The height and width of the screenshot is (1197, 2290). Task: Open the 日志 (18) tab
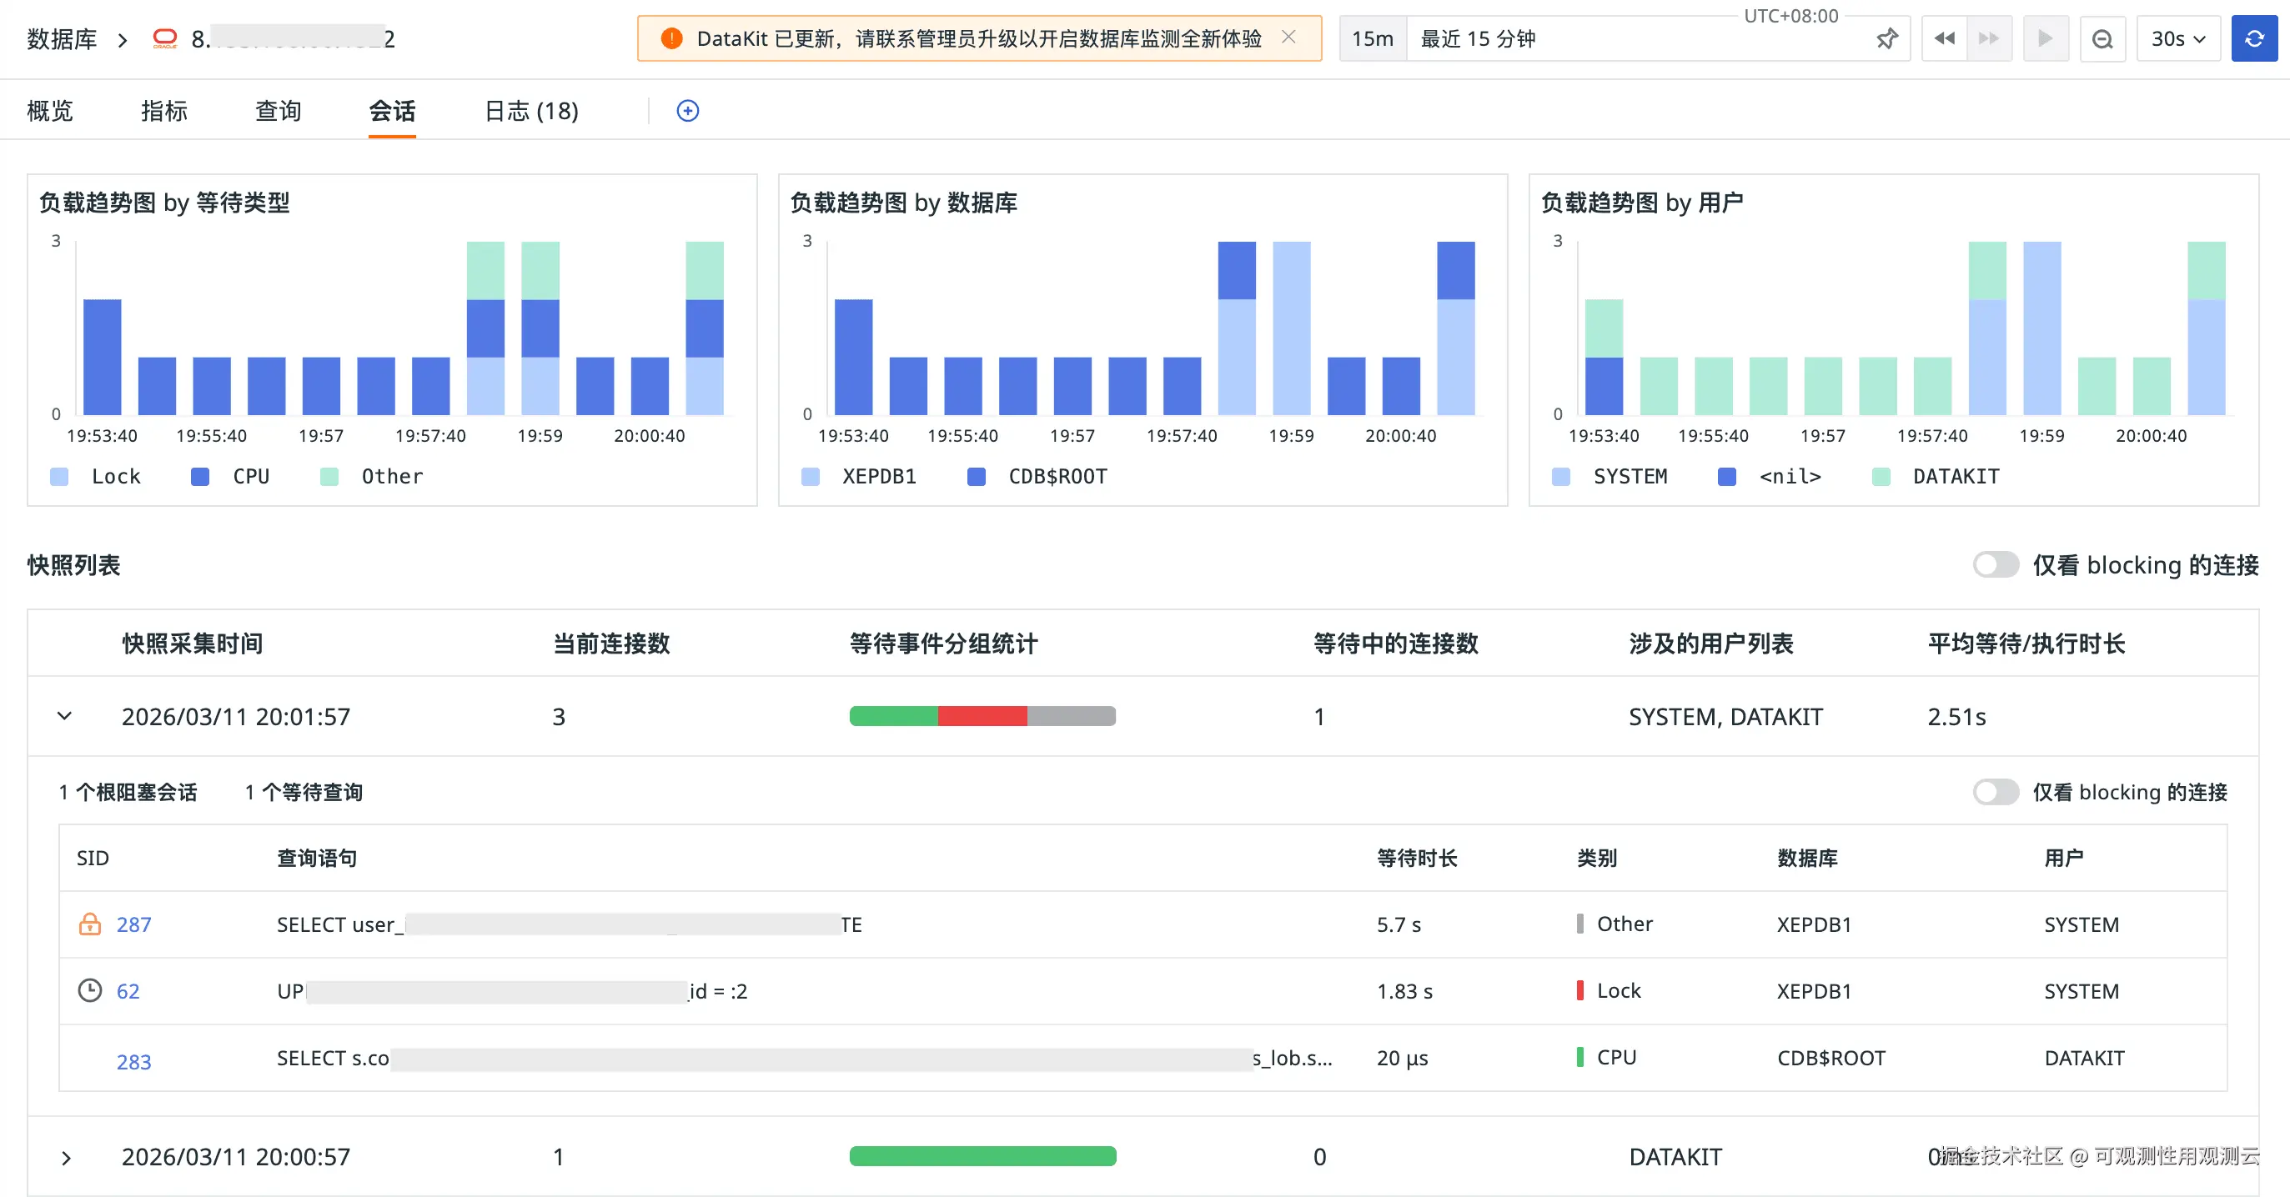pos(530,110)
